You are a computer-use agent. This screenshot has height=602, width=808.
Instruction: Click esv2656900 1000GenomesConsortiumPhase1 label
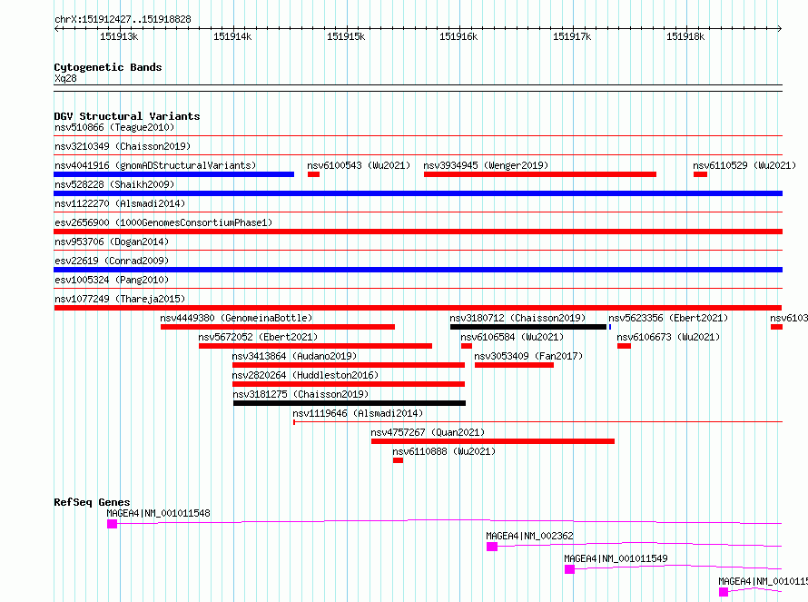pos(163,222)
